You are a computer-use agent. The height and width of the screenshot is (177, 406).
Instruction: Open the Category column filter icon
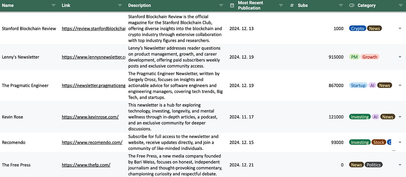tap(401, 5)
